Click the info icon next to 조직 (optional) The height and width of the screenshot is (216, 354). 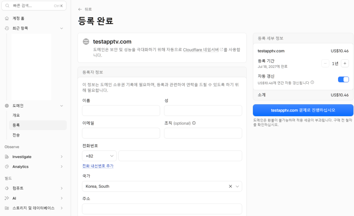point(194,123)
